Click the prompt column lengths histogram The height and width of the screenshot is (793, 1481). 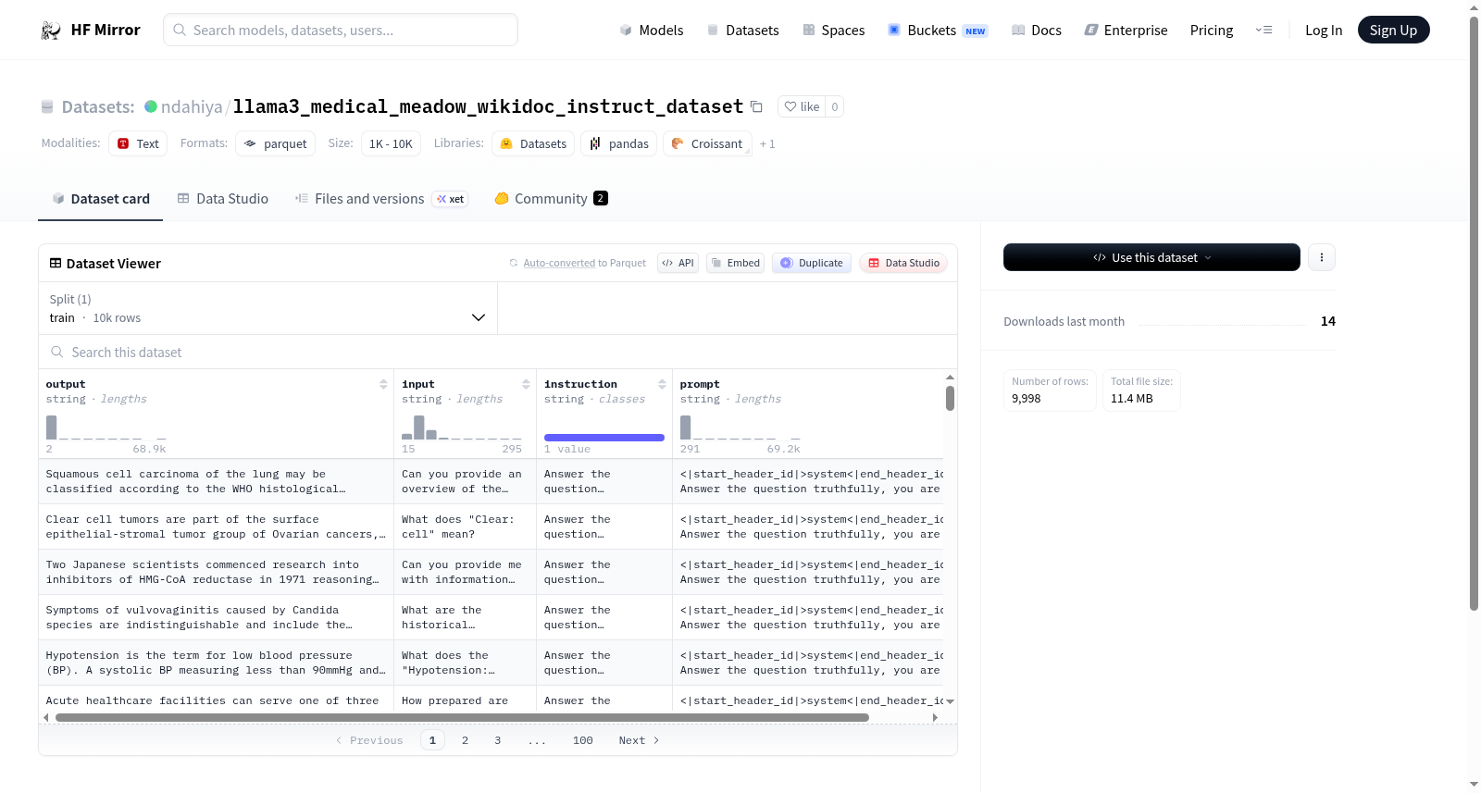pos(740,427)
